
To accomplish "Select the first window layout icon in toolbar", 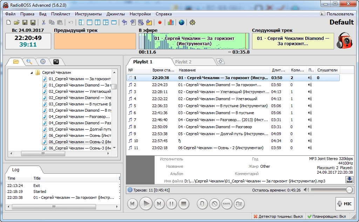I will pyautogui.click(x=81, y=22).
